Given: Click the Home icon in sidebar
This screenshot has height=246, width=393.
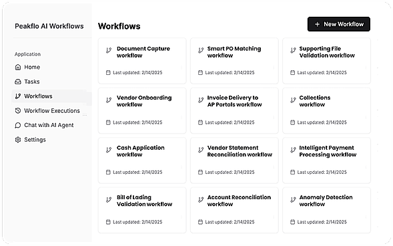Looking at the screenshot, I should click(x=18, y=68).
